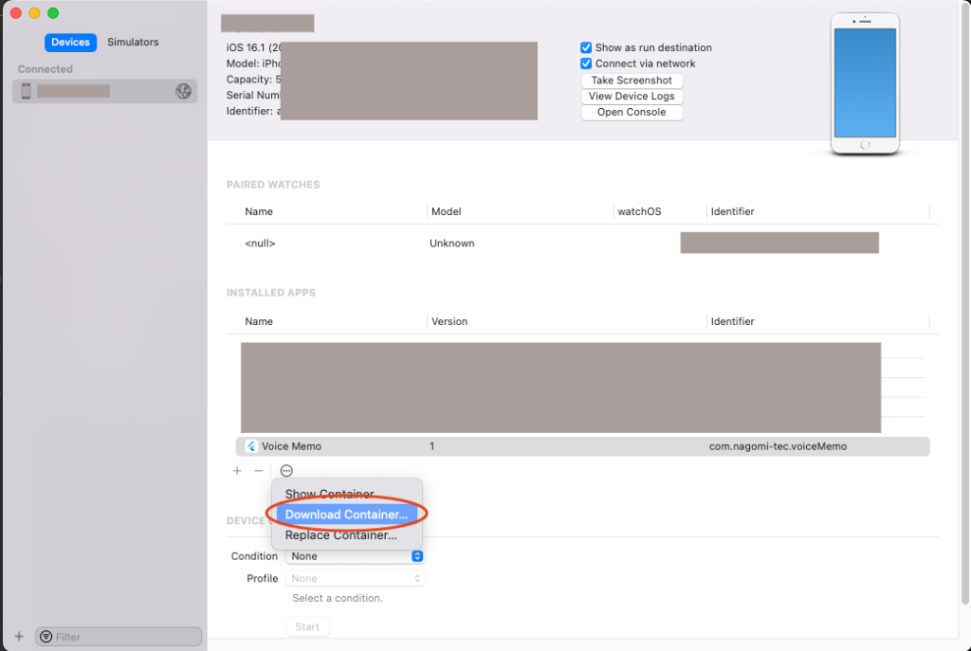Screen dimensions: 971x651
Task: Click the ellipsis more-actions icon under apps list
Action: (286, 471)
